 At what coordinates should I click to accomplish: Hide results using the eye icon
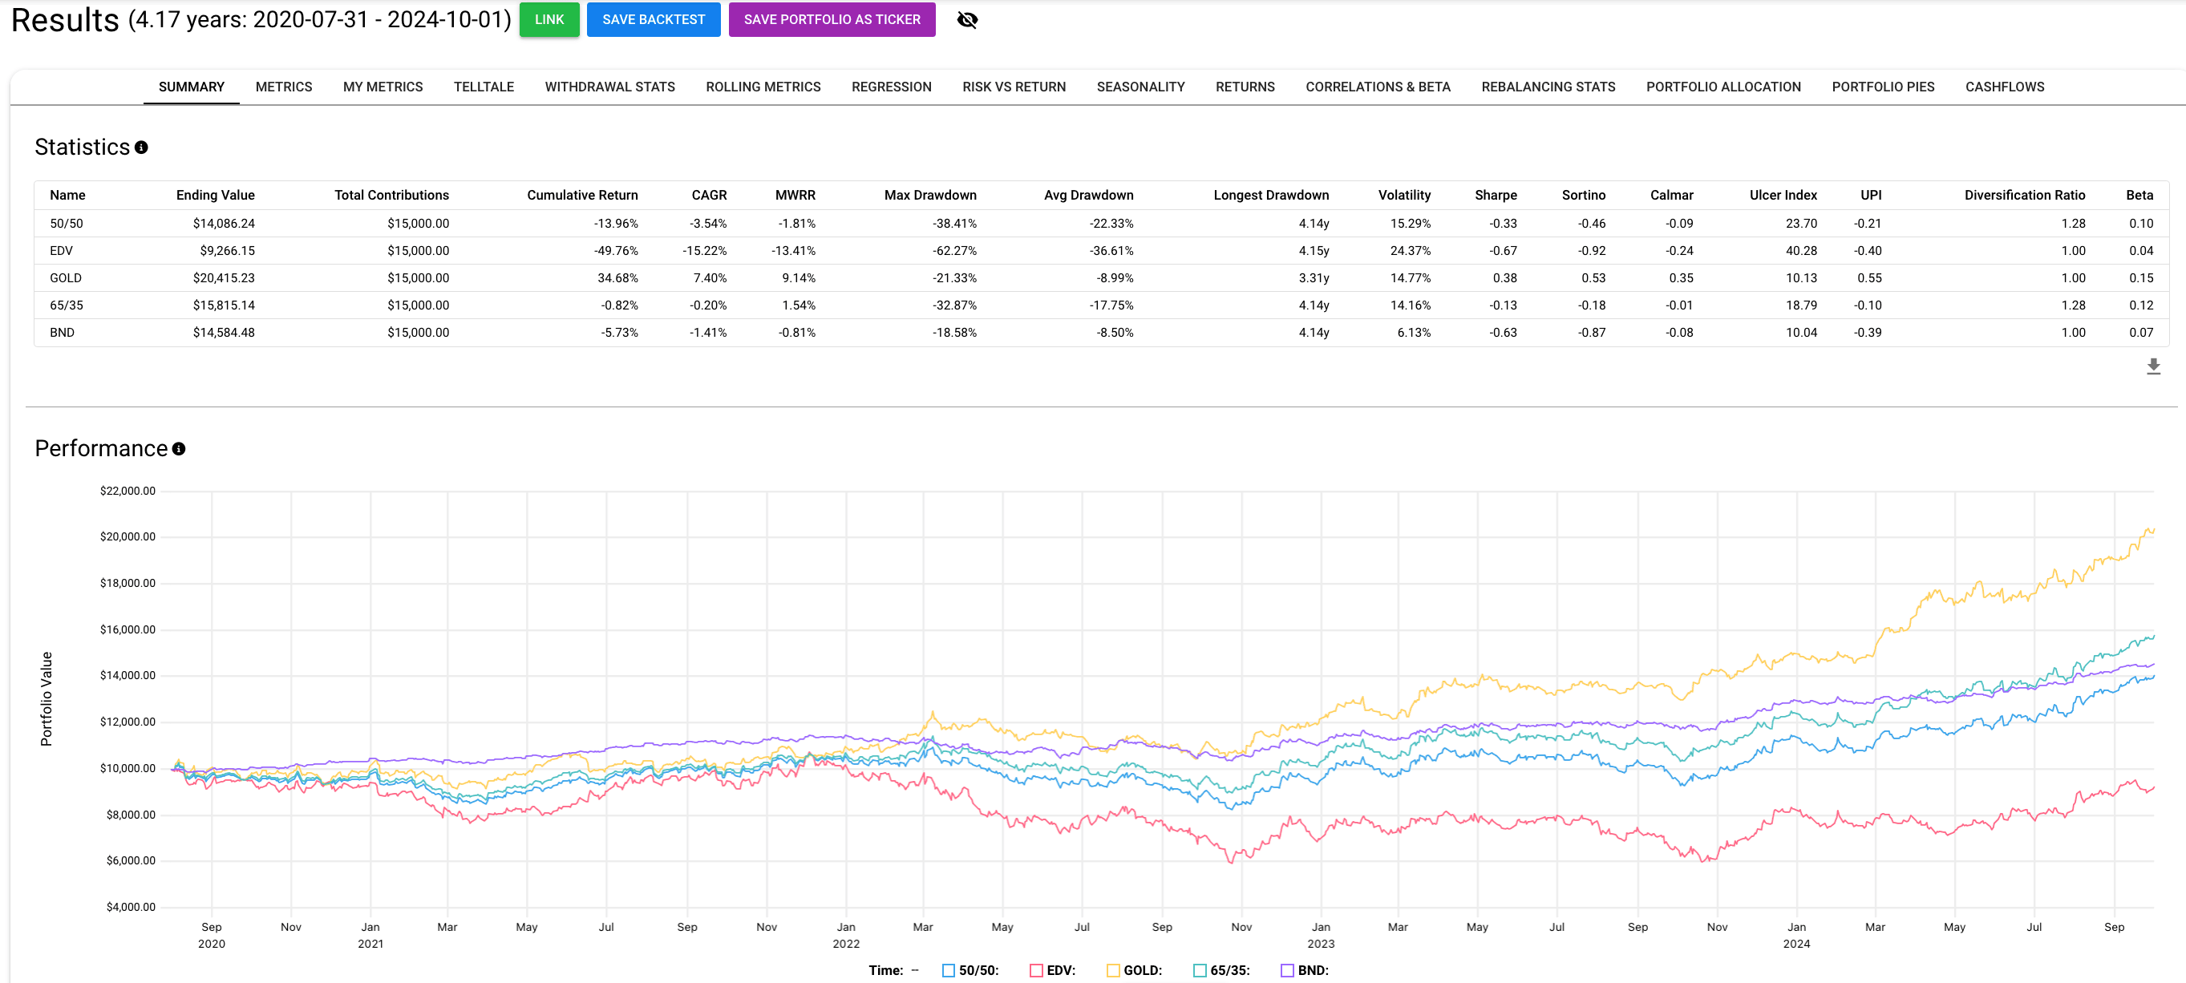click(x=967, y=19)
